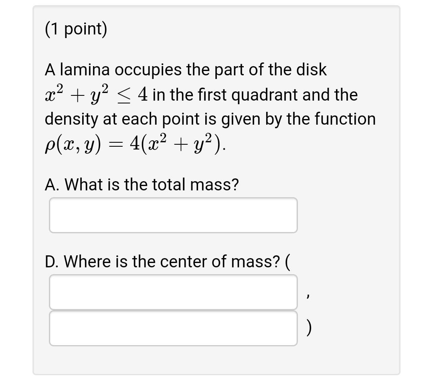Screen dimensions: 433x388
Task: Click inside the answer box under question A
Action: pyautogui.click(x=172, y=215)
